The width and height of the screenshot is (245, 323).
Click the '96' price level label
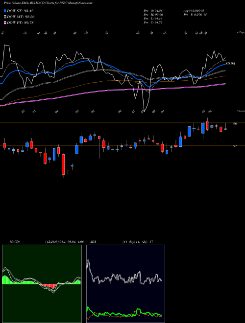pyautogui.click(x=235, y=124)
